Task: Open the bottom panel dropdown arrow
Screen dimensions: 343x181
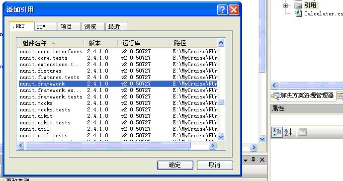Action: click(x=246, y=161)
